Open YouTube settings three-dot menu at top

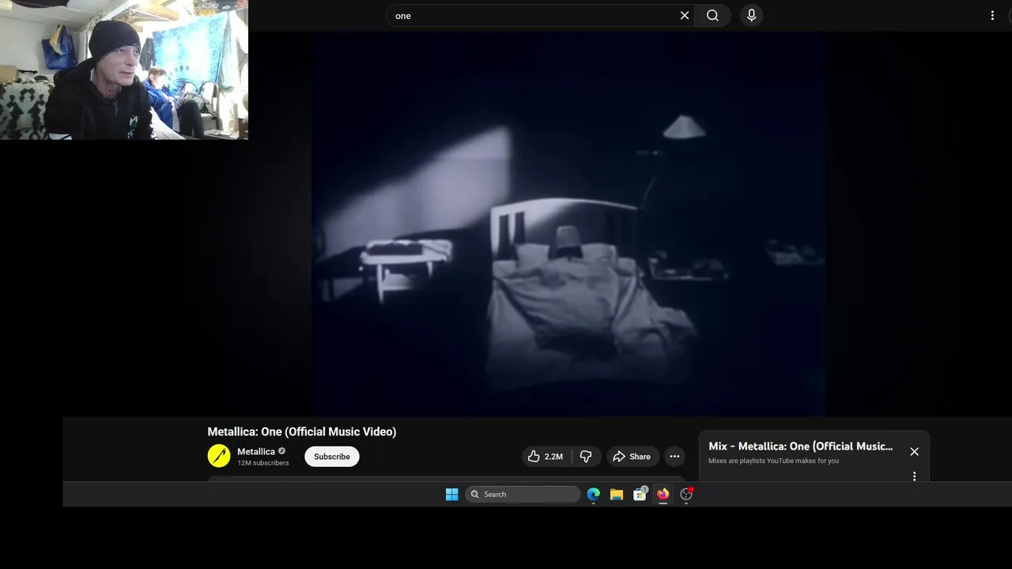click(x=992, y=16)
